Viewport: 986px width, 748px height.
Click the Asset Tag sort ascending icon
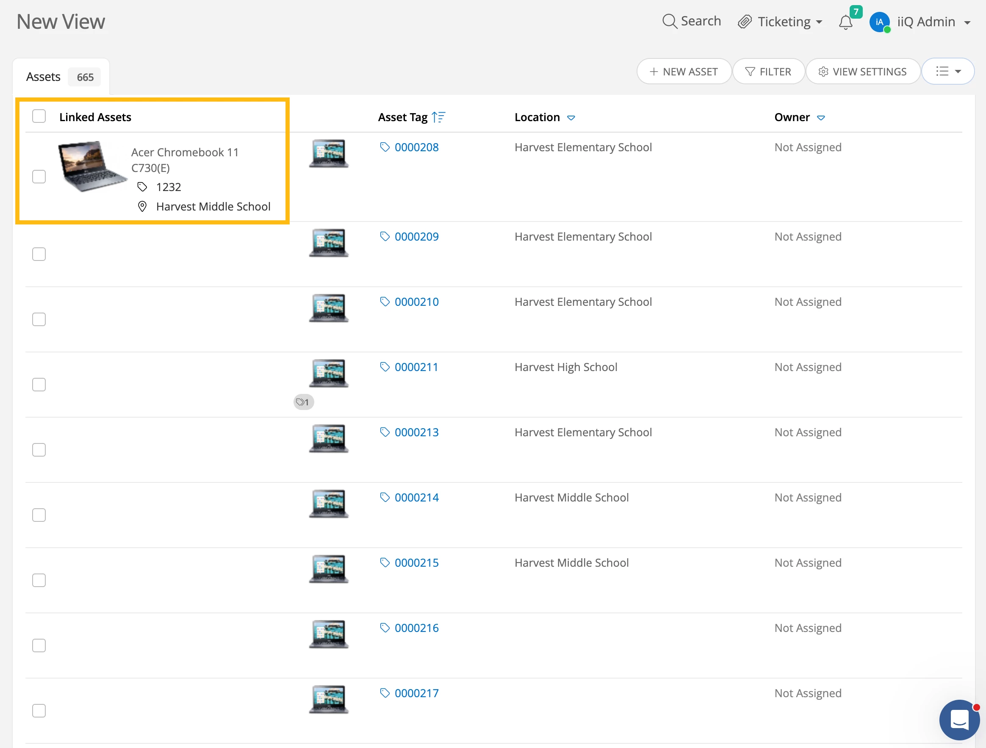[438, 117]
